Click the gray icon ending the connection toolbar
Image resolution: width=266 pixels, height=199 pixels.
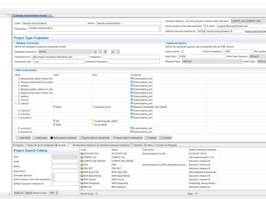118,52
